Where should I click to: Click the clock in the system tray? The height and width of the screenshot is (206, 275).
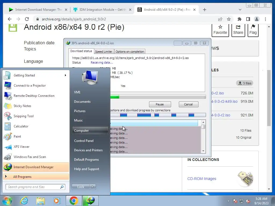tap(261, 201)
